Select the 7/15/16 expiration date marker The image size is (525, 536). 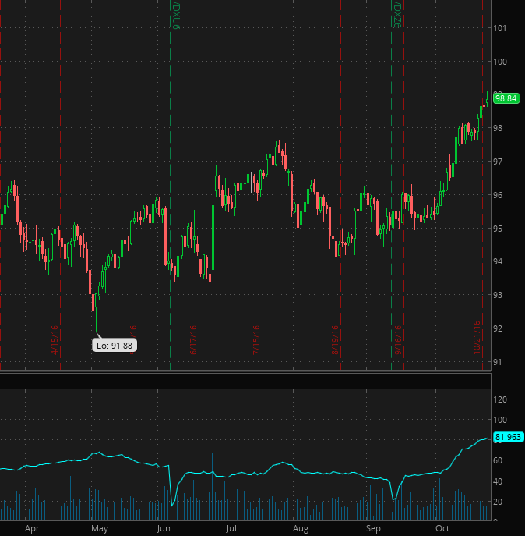pyautogui.click(x=256, y=341)
